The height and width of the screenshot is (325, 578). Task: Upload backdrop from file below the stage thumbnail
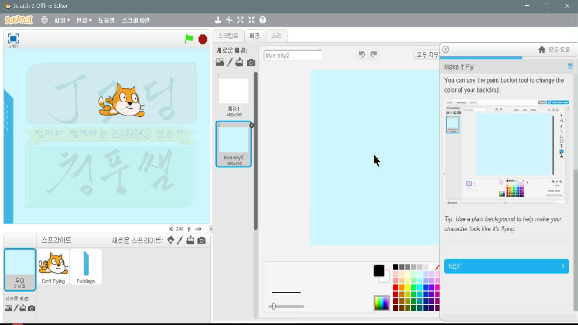coord(23,308)
